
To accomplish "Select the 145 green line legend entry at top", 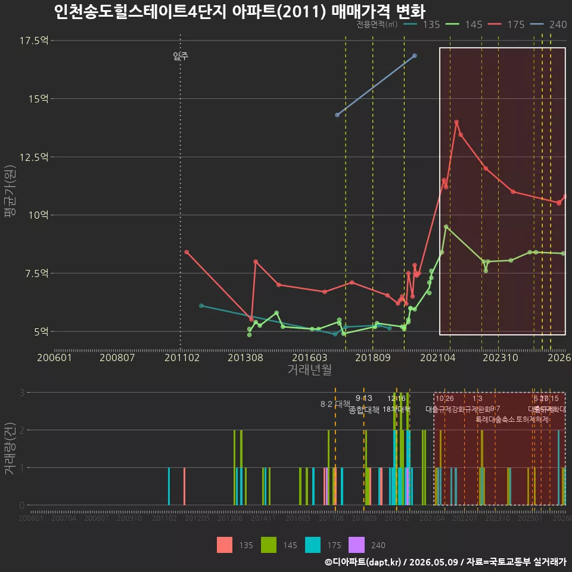I will 464,24.
